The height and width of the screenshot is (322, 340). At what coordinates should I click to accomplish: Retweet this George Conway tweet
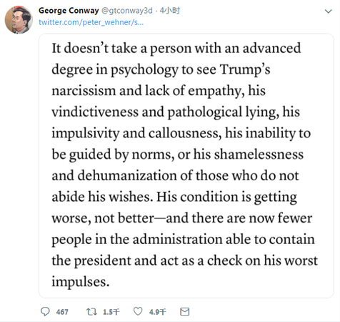click(x=91, y=311)
